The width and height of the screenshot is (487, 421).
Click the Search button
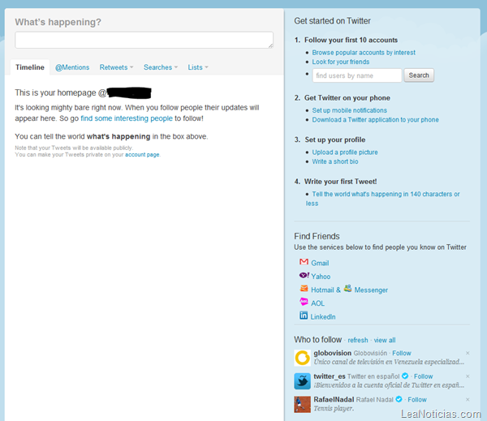pos(419,75)
